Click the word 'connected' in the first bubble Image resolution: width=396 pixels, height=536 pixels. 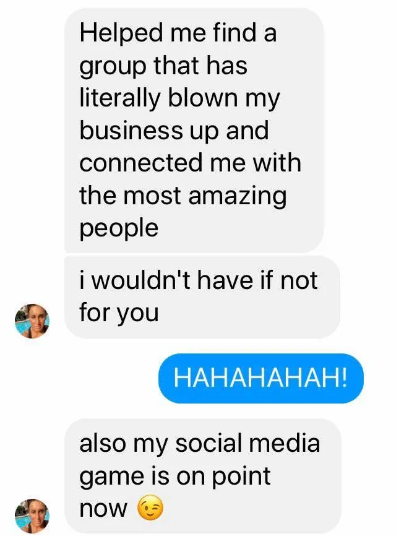142,163
